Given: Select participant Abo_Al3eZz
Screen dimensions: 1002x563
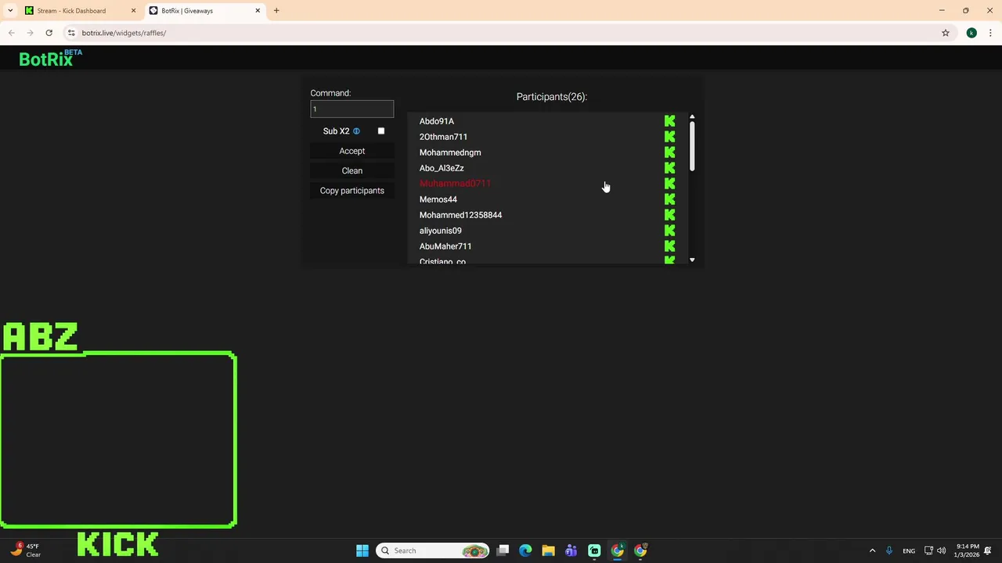Looking at the screenshot, I should [442, 168].
